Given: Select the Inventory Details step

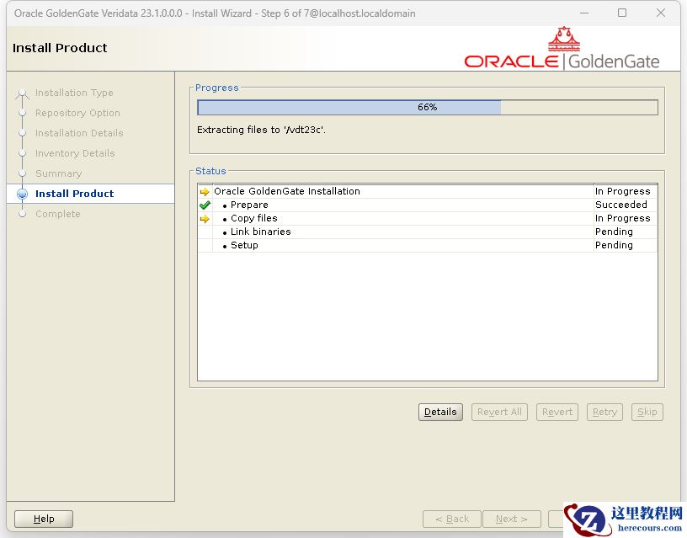Looking at the screenshot, I should pos(75,153).
